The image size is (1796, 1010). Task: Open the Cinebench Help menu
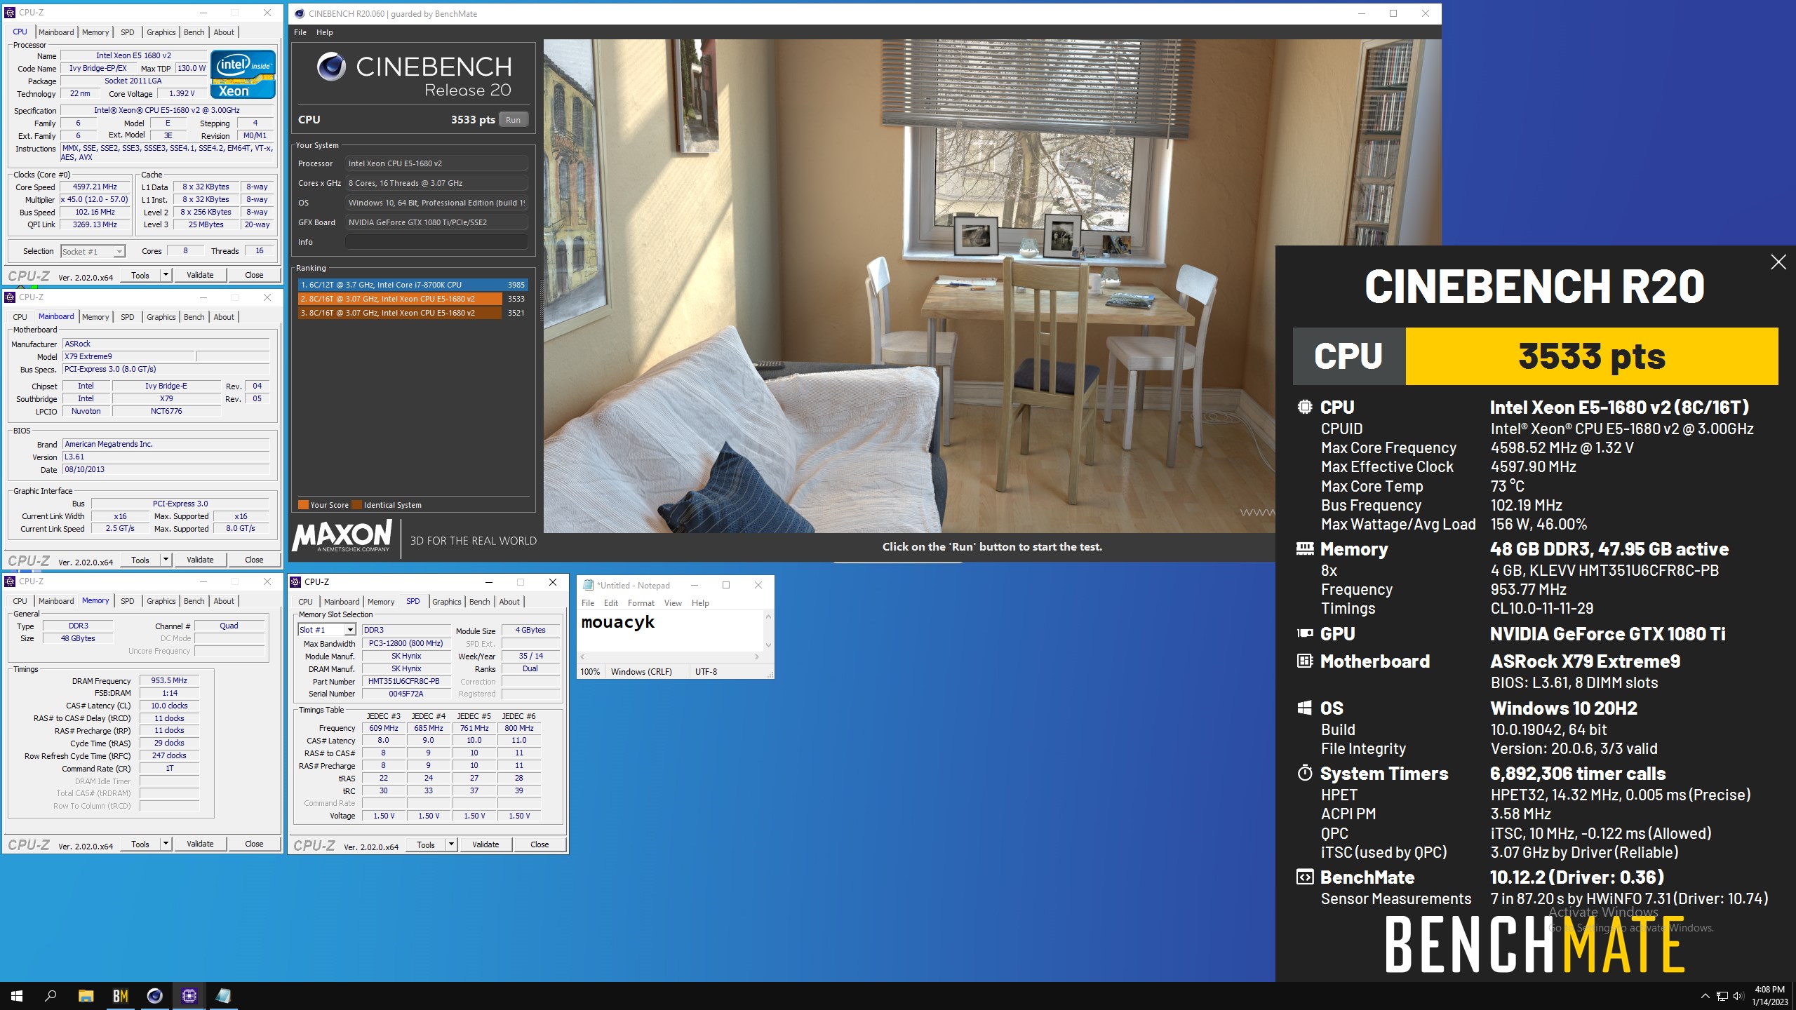325,32
